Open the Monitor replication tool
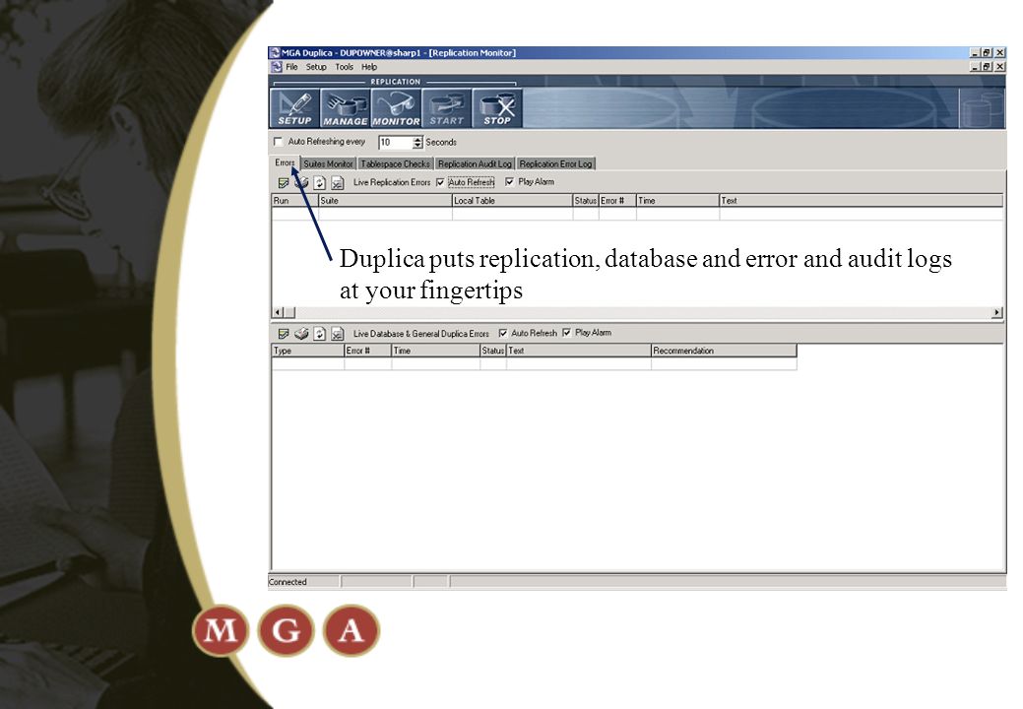Image resolution: width=1023 pixels, height=709 pixels. 396,108
